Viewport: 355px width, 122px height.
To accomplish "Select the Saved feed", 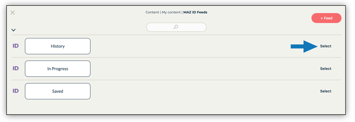I will [326, 91].
